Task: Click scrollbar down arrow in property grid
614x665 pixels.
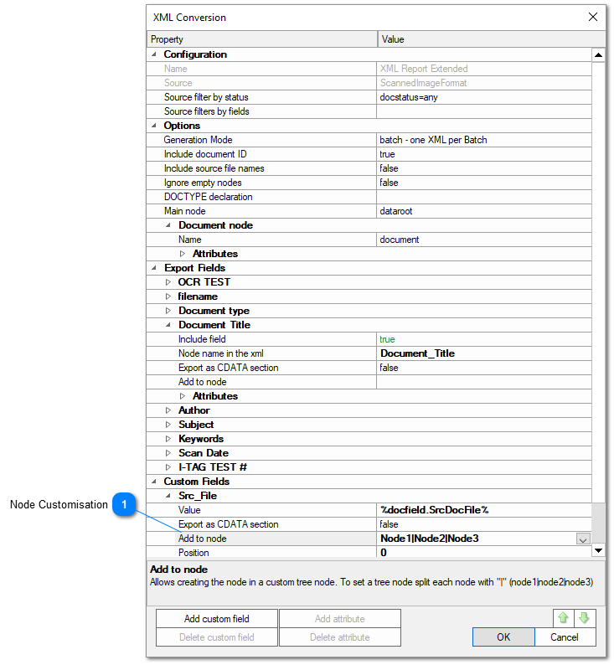Action: [x=598, y=550]
